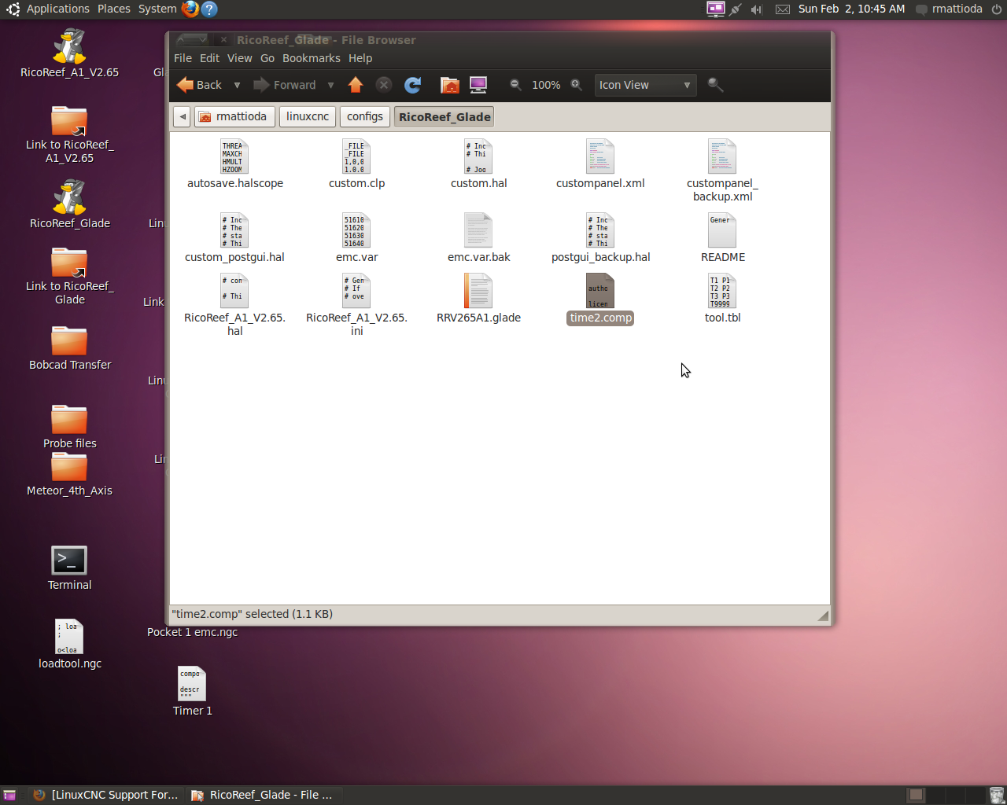Open the file search magnifier icon

click(x=715, y=84)
